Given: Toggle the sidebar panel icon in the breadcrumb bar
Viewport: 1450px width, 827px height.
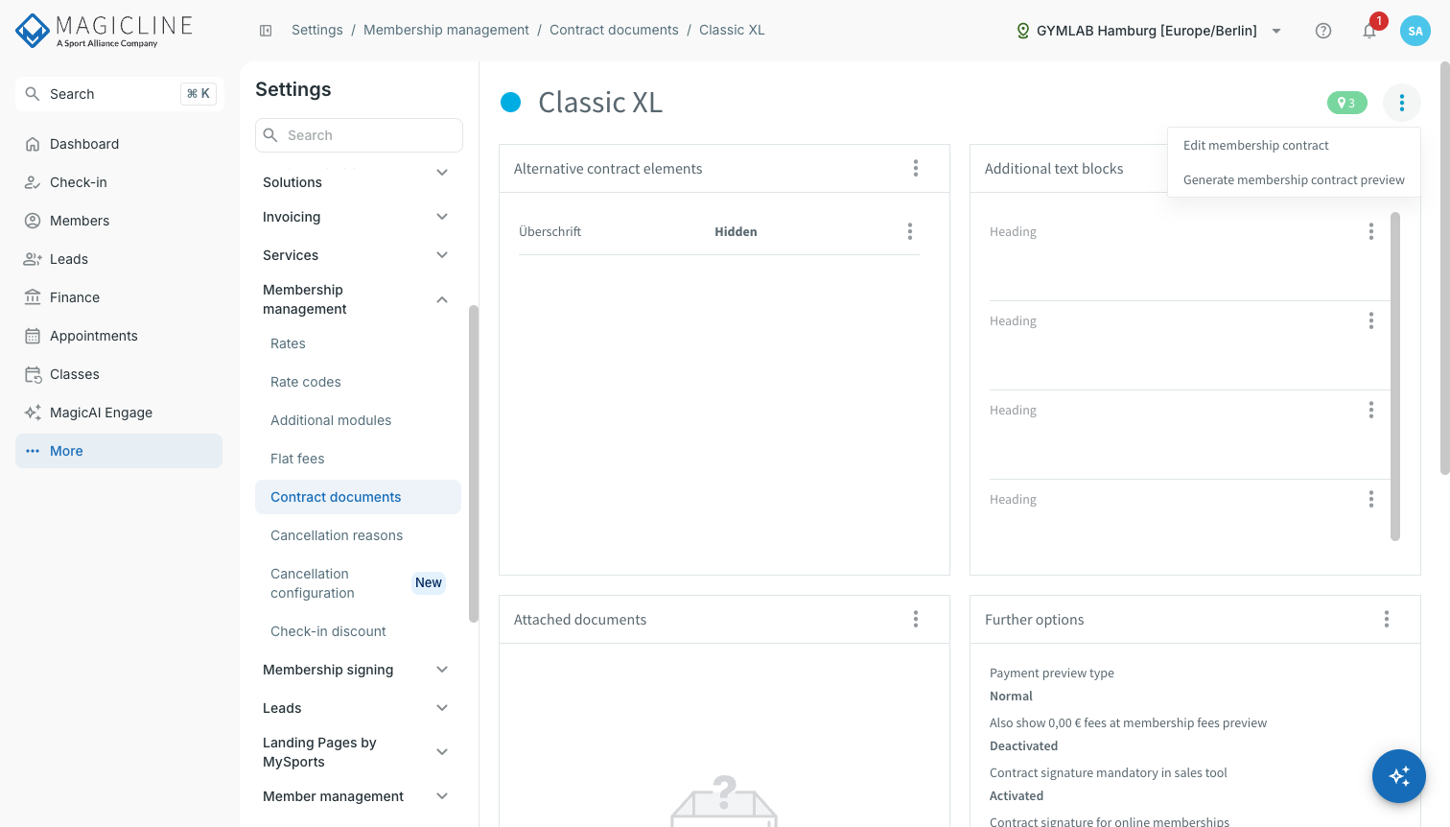Looking at the screenshot, I should (266, 31).
